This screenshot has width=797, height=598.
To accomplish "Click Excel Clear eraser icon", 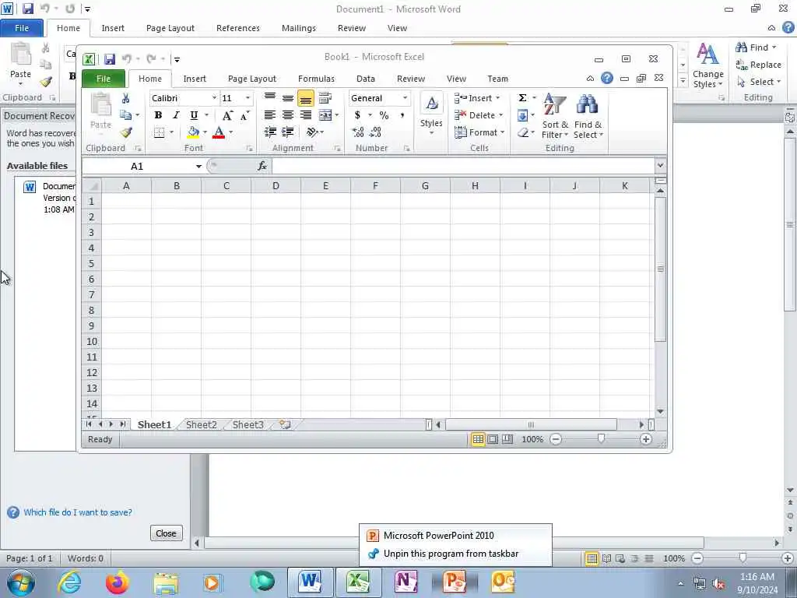I will [522, 132].
